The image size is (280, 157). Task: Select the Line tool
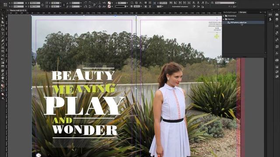pos(3,37)
